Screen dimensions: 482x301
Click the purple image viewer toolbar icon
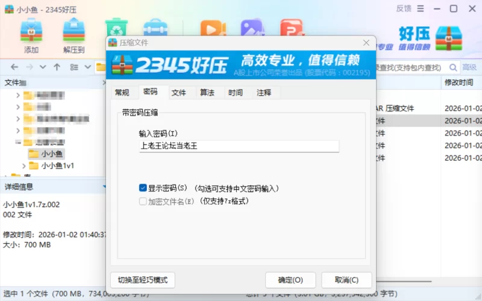coord(252,28)
